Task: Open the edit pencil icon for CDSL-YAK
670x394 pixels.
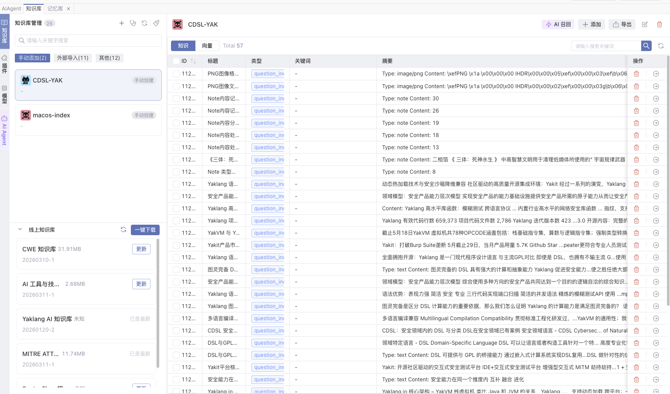Action: 645,24
